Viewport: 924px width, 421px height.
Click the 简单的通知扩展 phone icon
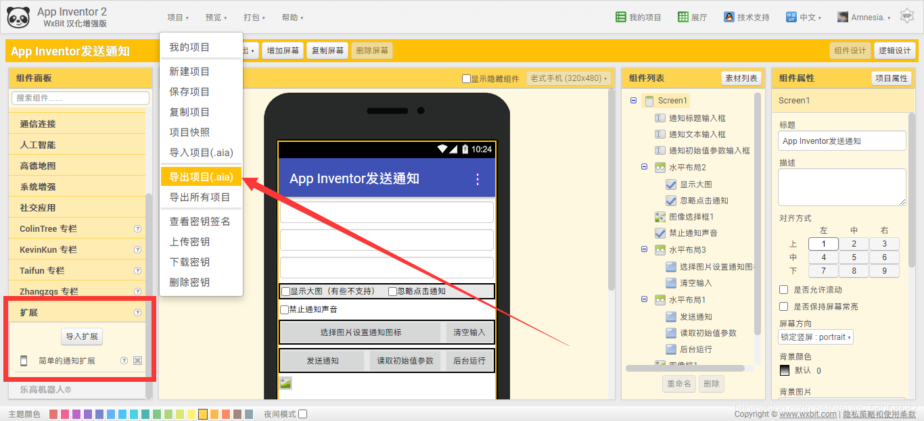point(24,361)
